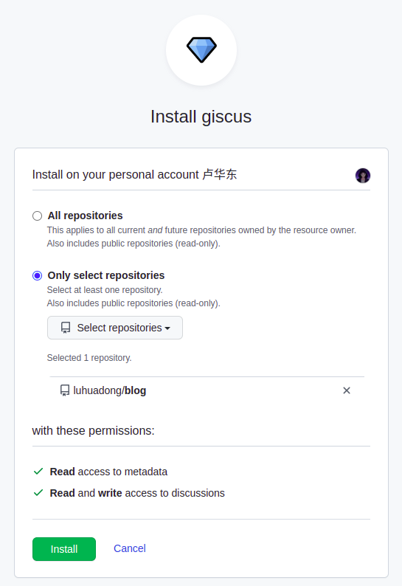Image resolution: width=402 pixels, height=586 pixels.
Task: Choose the bold All repositories label text
Action: click(x=85, y=216)
